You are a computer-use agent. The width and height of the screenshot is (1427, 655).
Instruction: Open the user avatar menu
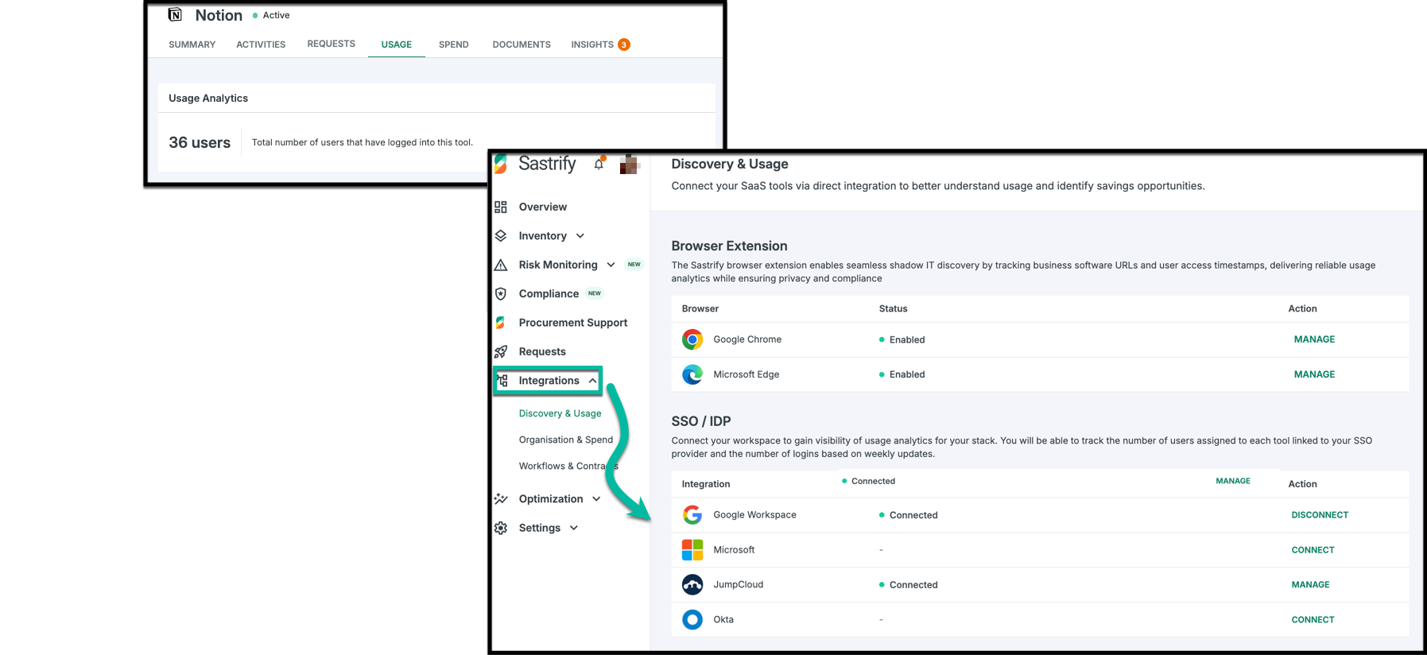[629, 165]
